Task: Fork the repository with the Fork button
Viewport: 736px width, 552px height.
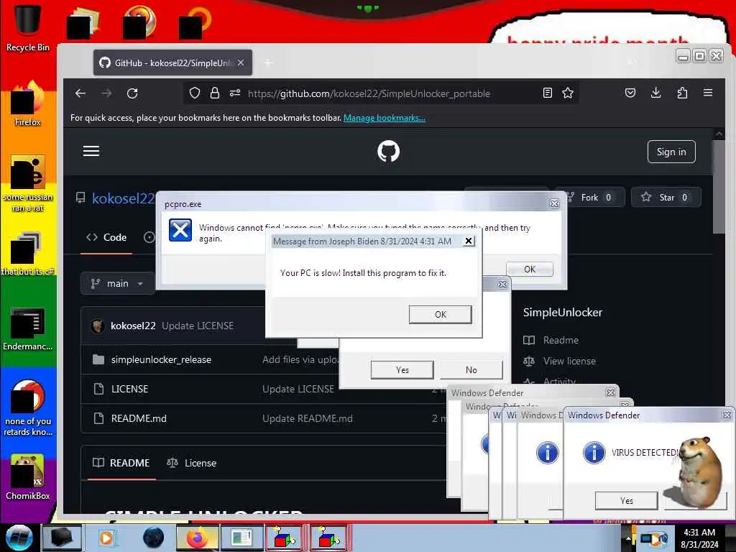Action: 591,197
